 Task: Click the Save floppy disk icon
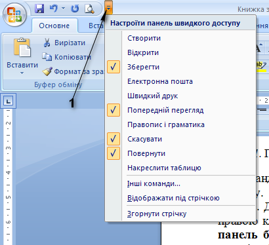tap(39, 9)
